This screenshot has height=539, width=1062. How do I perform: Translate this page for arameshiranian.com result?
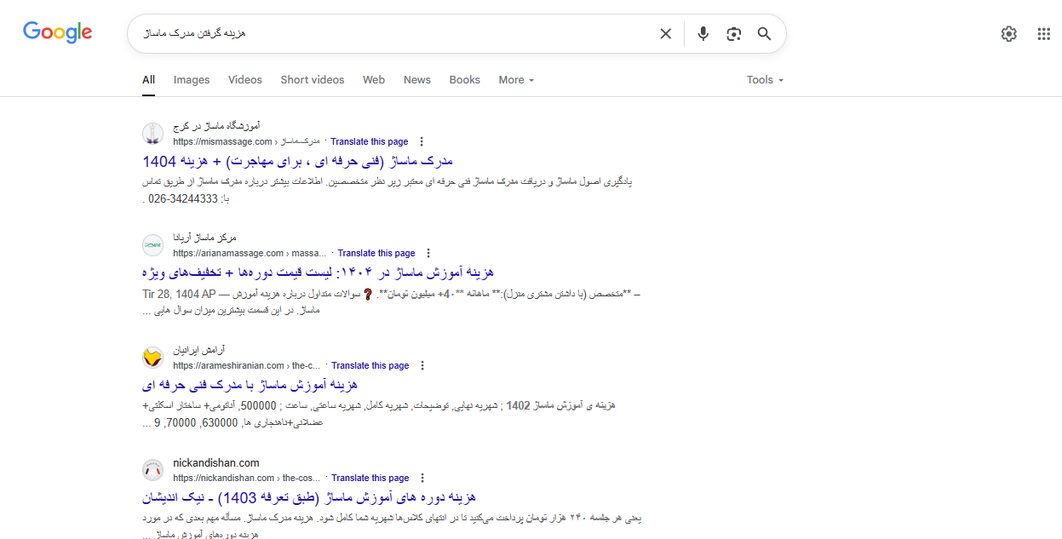tap(370, 365)
